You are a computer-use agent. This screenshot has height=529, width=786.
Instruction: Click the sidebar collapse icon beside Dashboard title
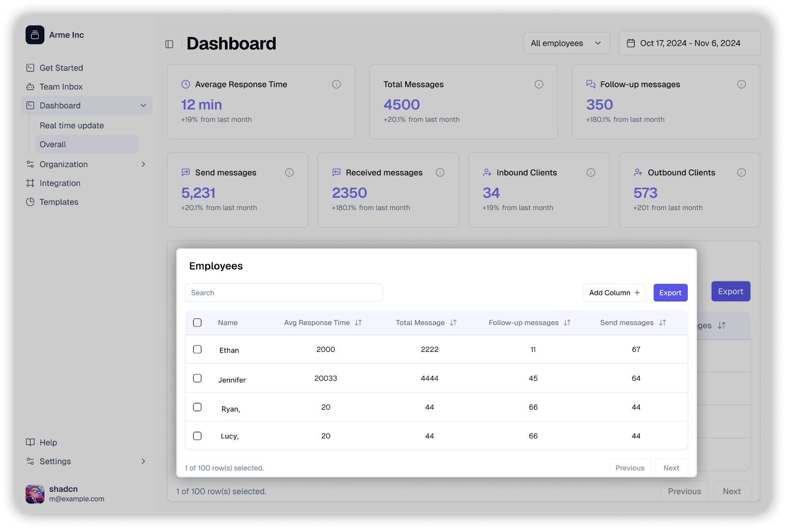coord(169,44)
